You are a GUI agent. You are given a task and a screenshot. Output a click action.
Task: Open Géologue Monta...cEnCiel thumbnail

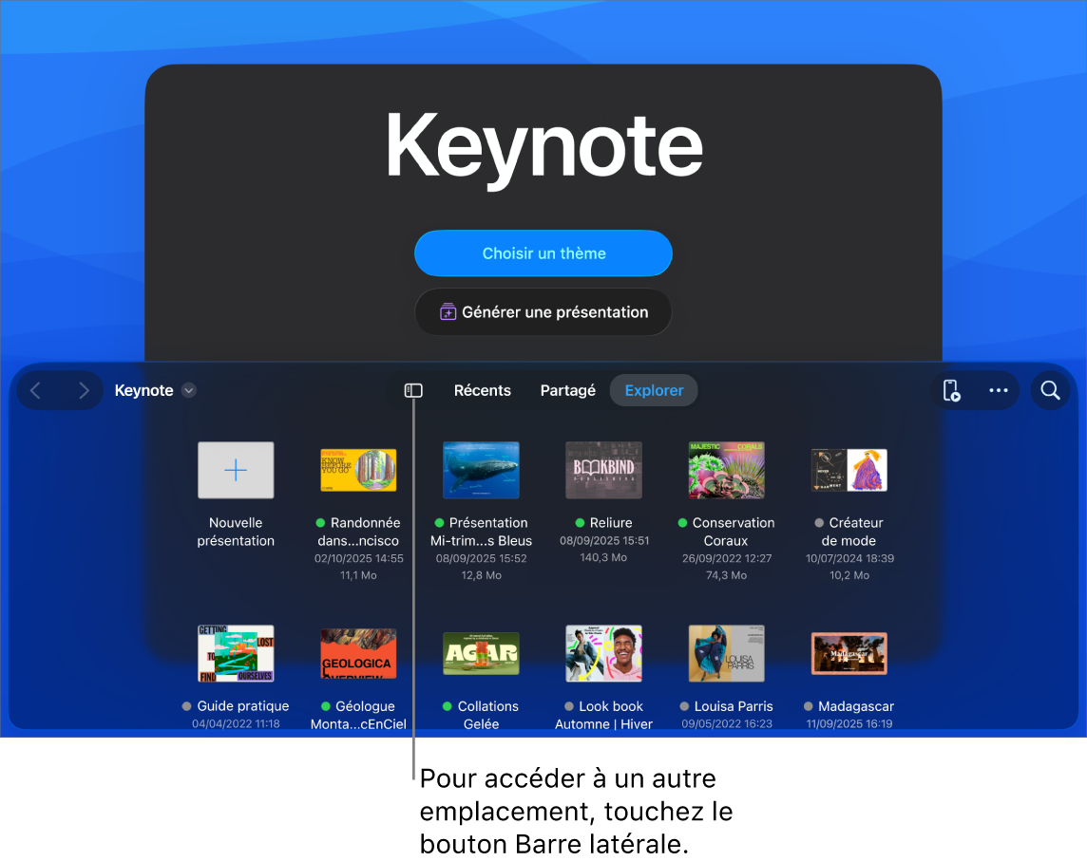358,654
